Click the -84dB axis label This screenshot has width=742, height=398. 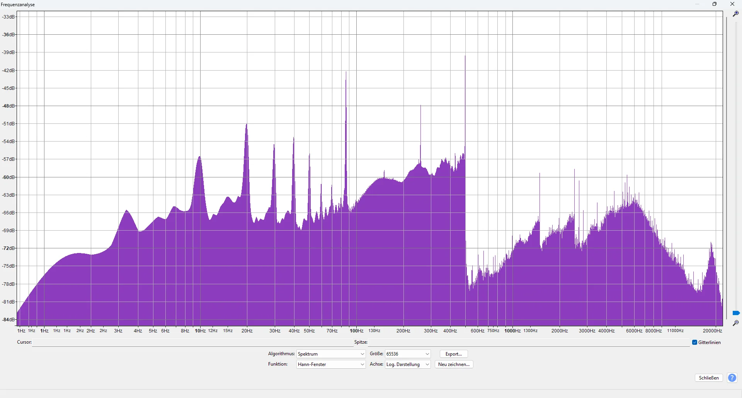[x=8, y=320]
